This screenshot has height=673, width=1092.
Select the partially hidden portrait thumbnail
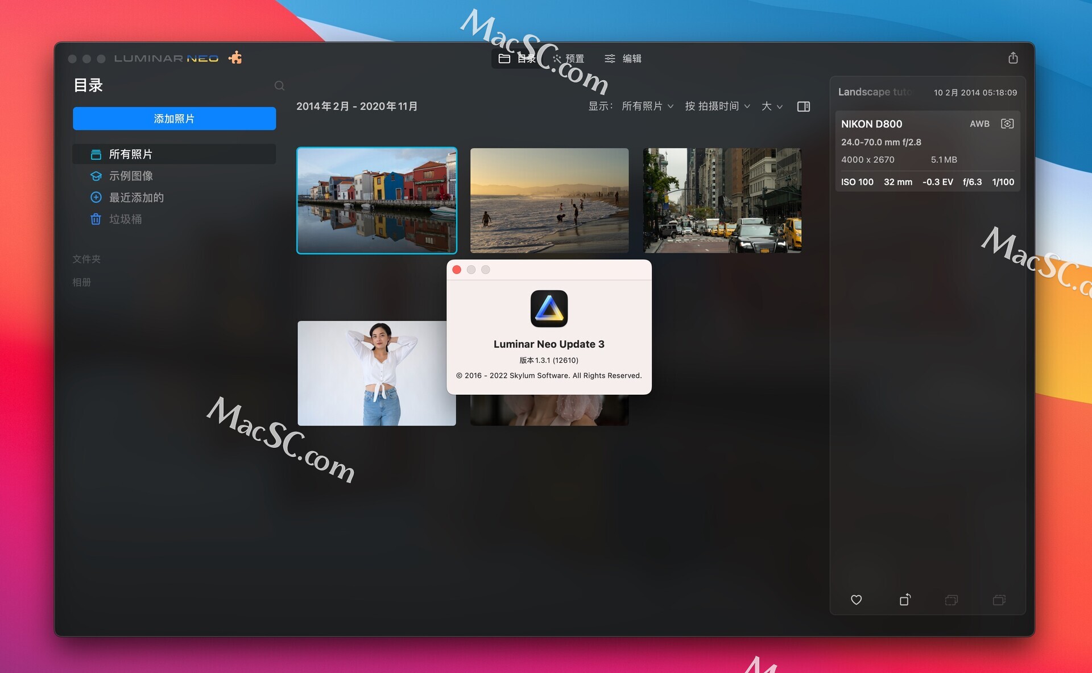[x=549, y=410]
